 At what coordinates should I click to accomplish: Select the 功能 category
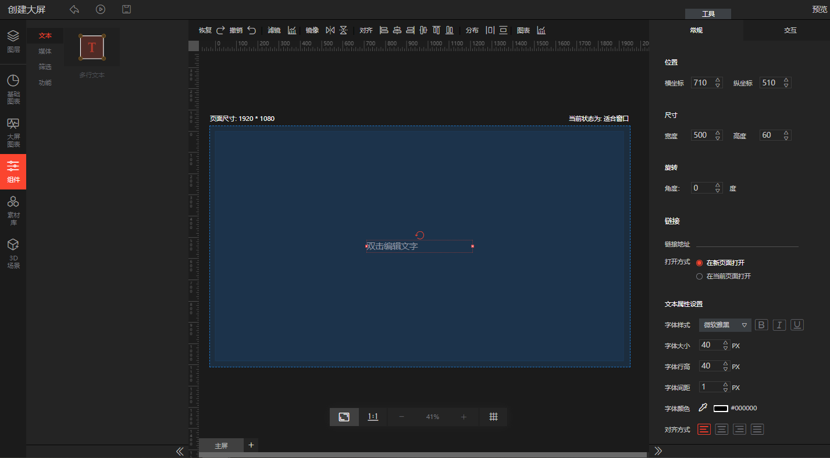click(x=45, y=83)
